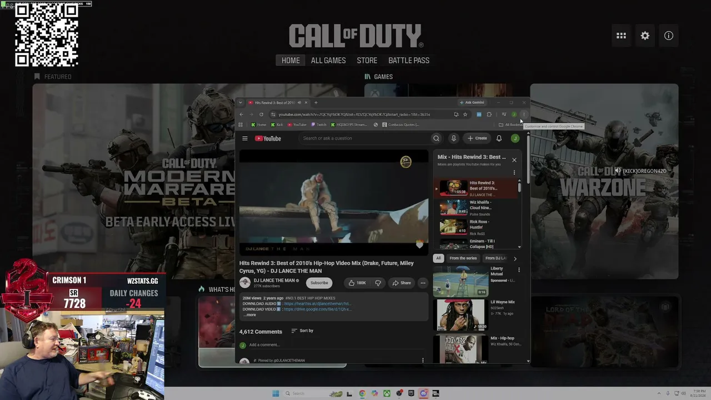Image resolution: width=711 pixels, height=400 pixels.
Task: Go to YouTube home via logo
Action: (268, 138)
